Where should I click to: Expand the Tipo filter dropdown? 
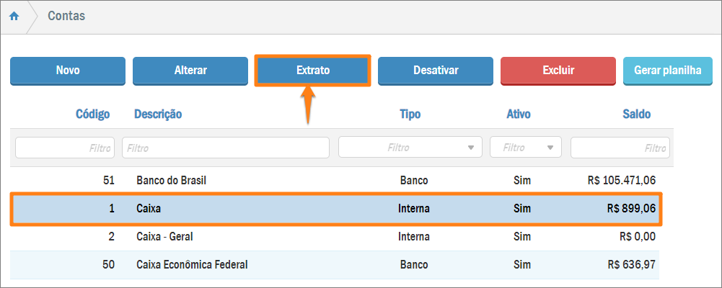click(410, 148)
